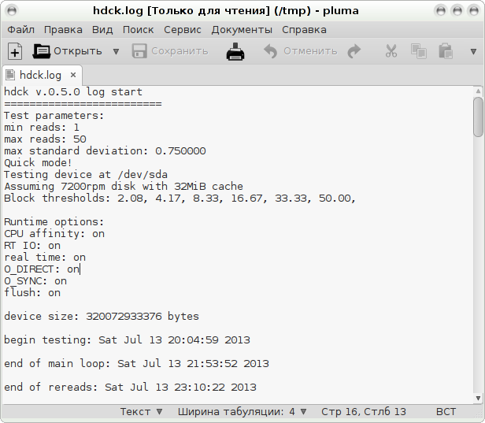Screen dimensions: 485x423
Task: Cut selection with the scissors icon
Action: (391, 51)
